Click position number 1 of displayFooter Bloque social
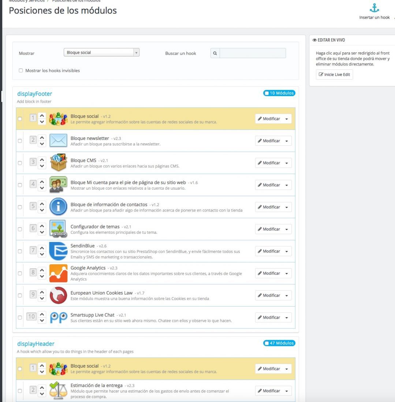The height and width of the screenshot is (402, 395). point(33,118)
